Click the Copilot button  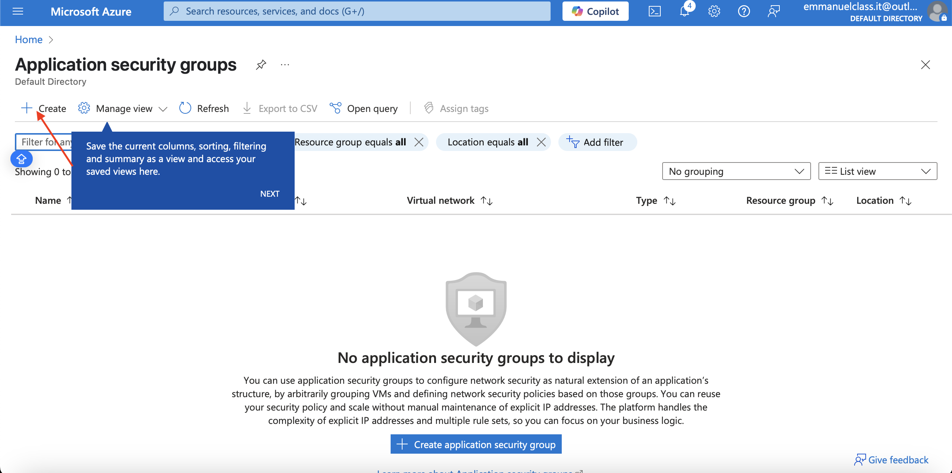click(595, 11)
